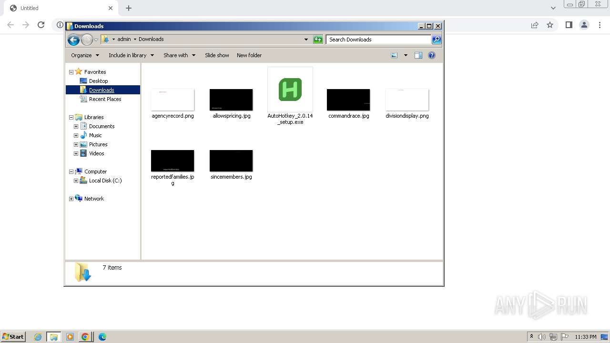Bookmark this page with star icon
610x343 pixels.
tap(550, 25)
